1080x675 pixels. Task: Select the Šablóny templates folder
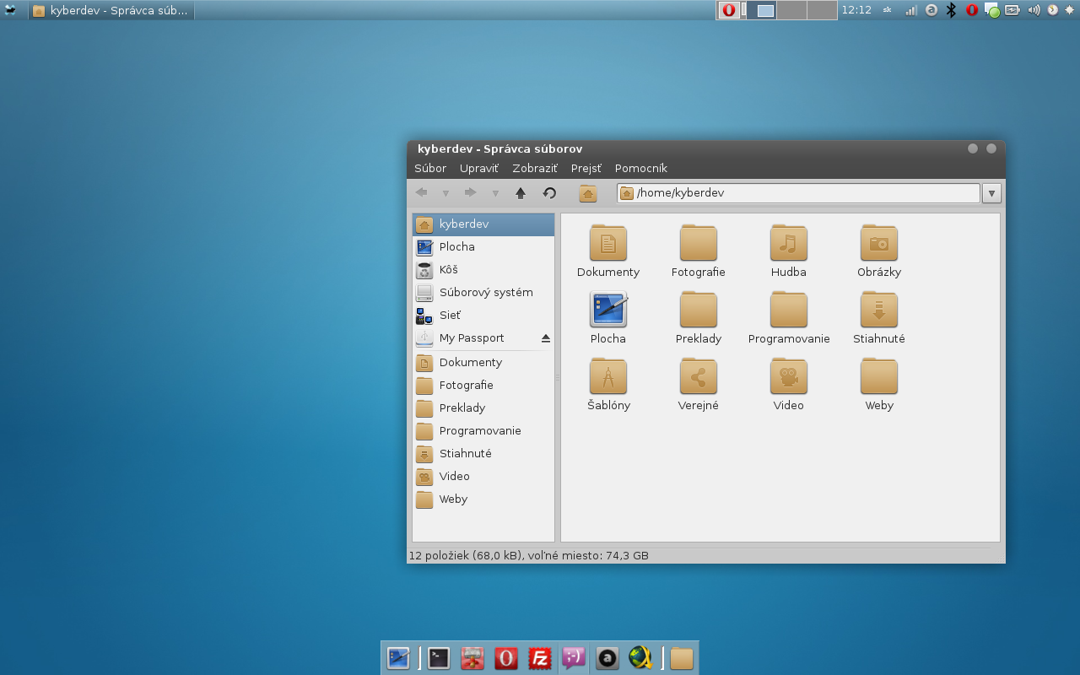608,385
